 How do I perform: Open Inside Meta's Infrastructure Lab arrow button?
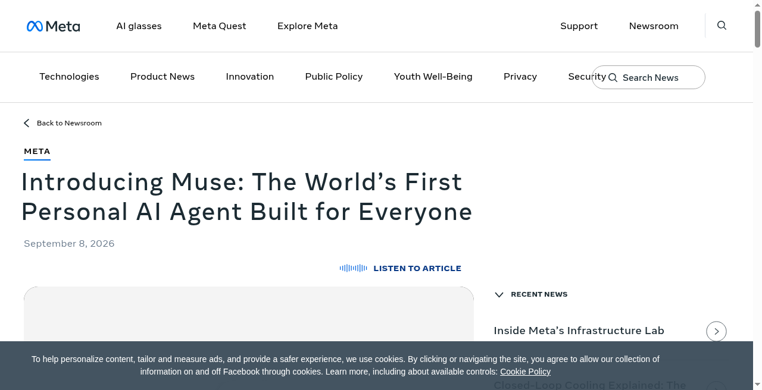click(x=716, y=331)
